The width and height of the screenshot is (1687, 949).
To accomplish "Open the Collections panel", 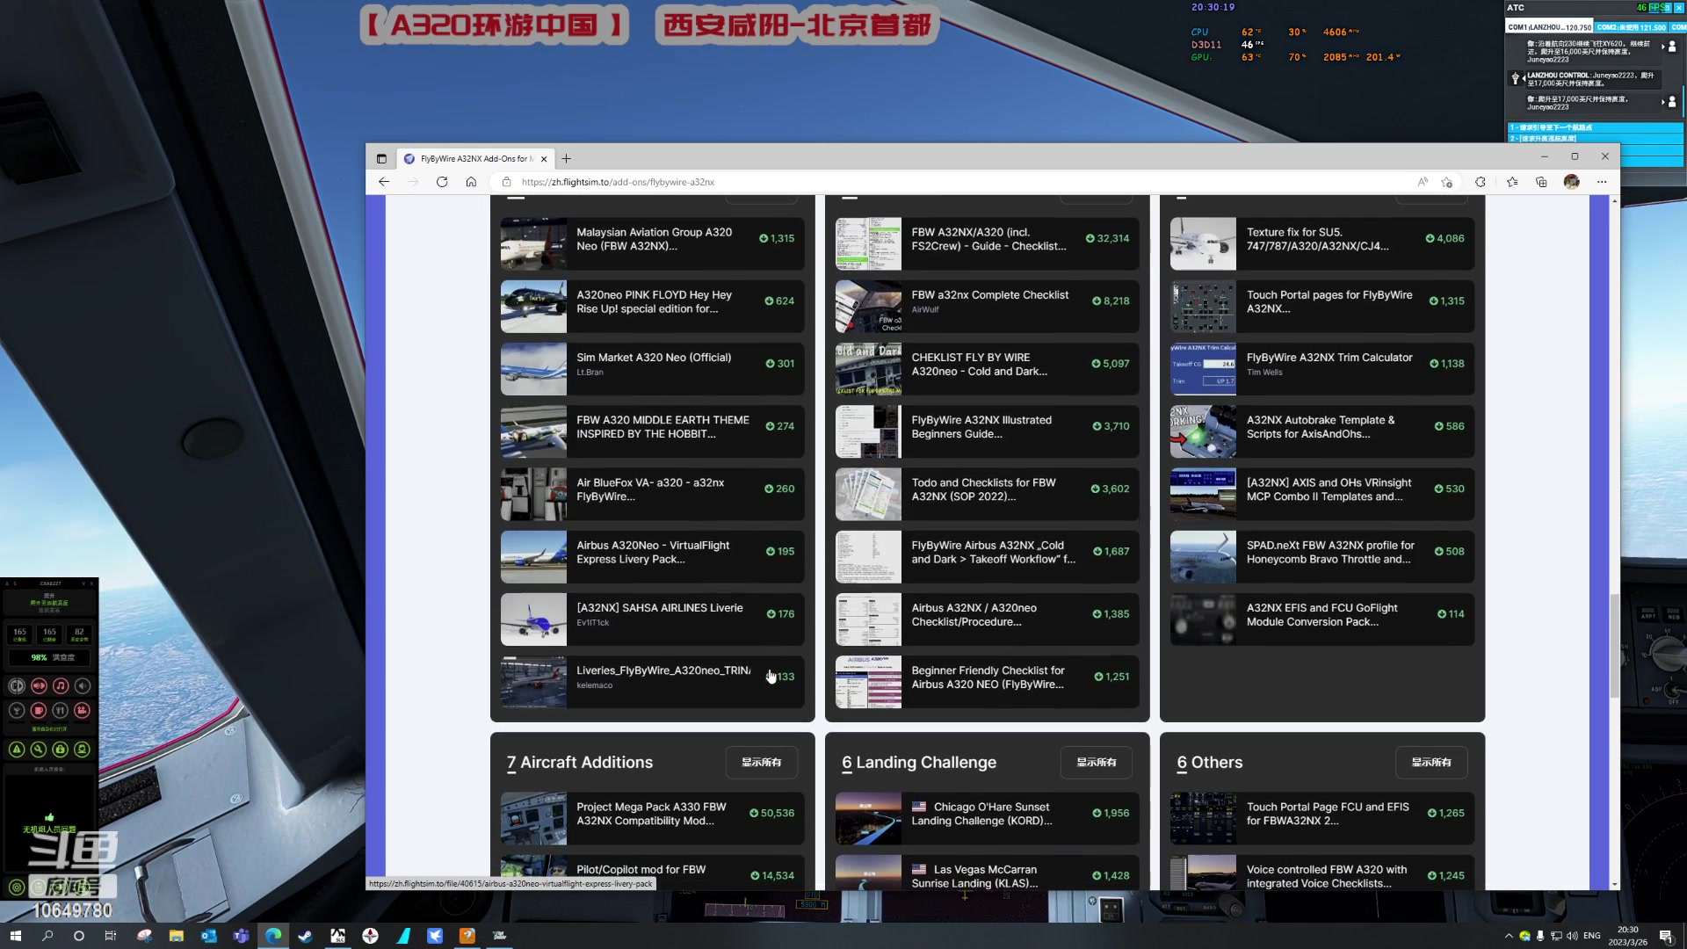I will click(1541, 182).
